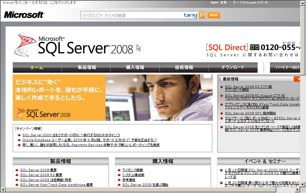The height and width of the screenshot is (193, 306).
Task: Click the Silverlight installation banner
Action: (39, 2)
